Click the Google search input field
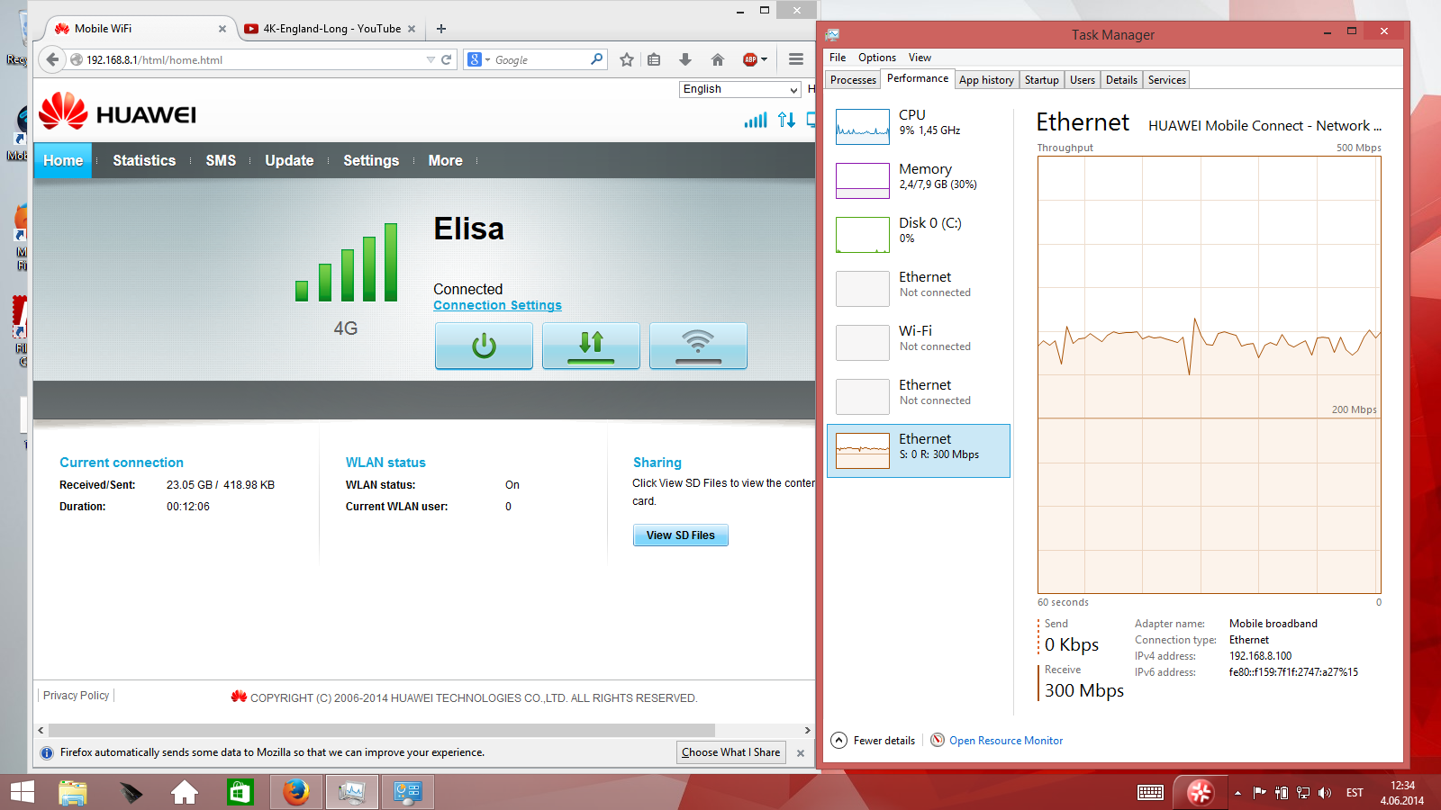The height and width of the screenshot is (810, 1441). tap(540, 59)
